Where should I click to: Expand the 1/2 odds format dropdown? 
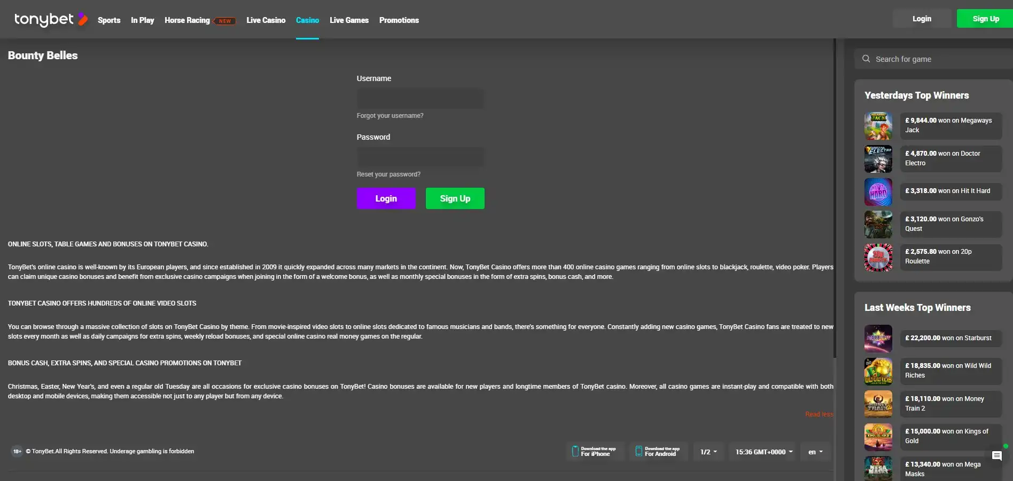[x=708, y=452]
